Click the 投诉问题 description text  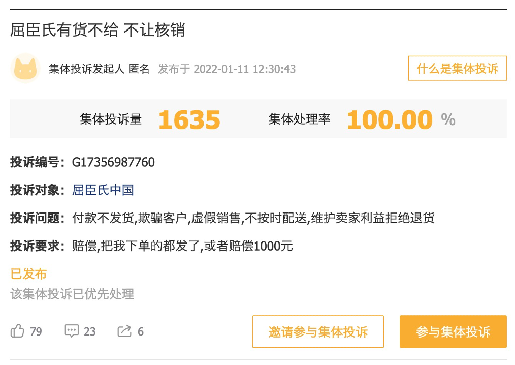pyautogui.click(x=253, y=218)
